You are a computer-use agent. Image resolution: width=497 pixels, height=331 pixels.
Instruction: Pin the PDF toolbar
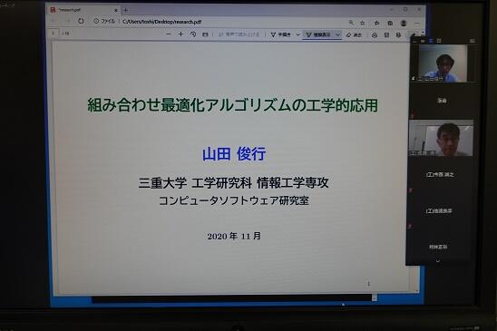tap(413, 34)
